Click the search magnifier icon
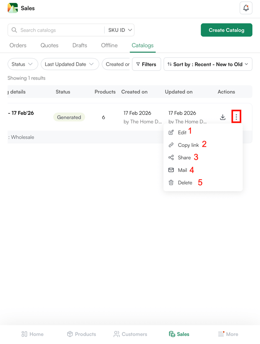260x344 pixels. tap(14, 30)
